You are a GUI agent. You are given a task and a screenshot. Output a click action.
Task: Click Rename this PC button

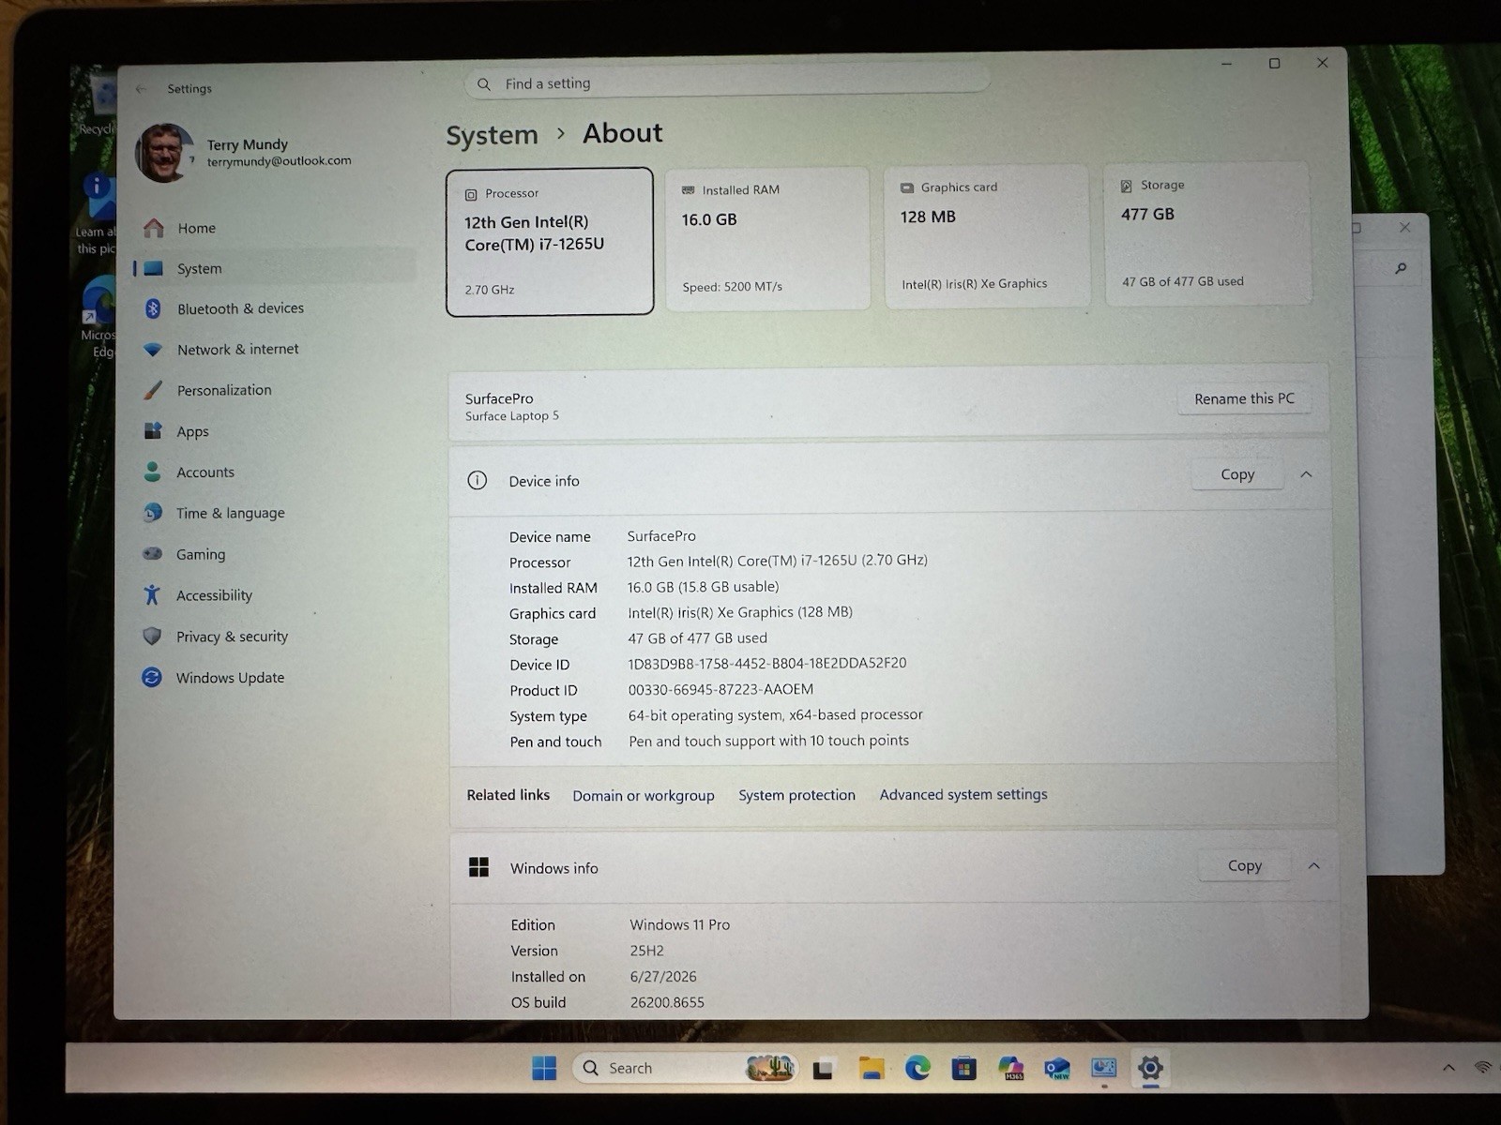tap(1244, 398)
